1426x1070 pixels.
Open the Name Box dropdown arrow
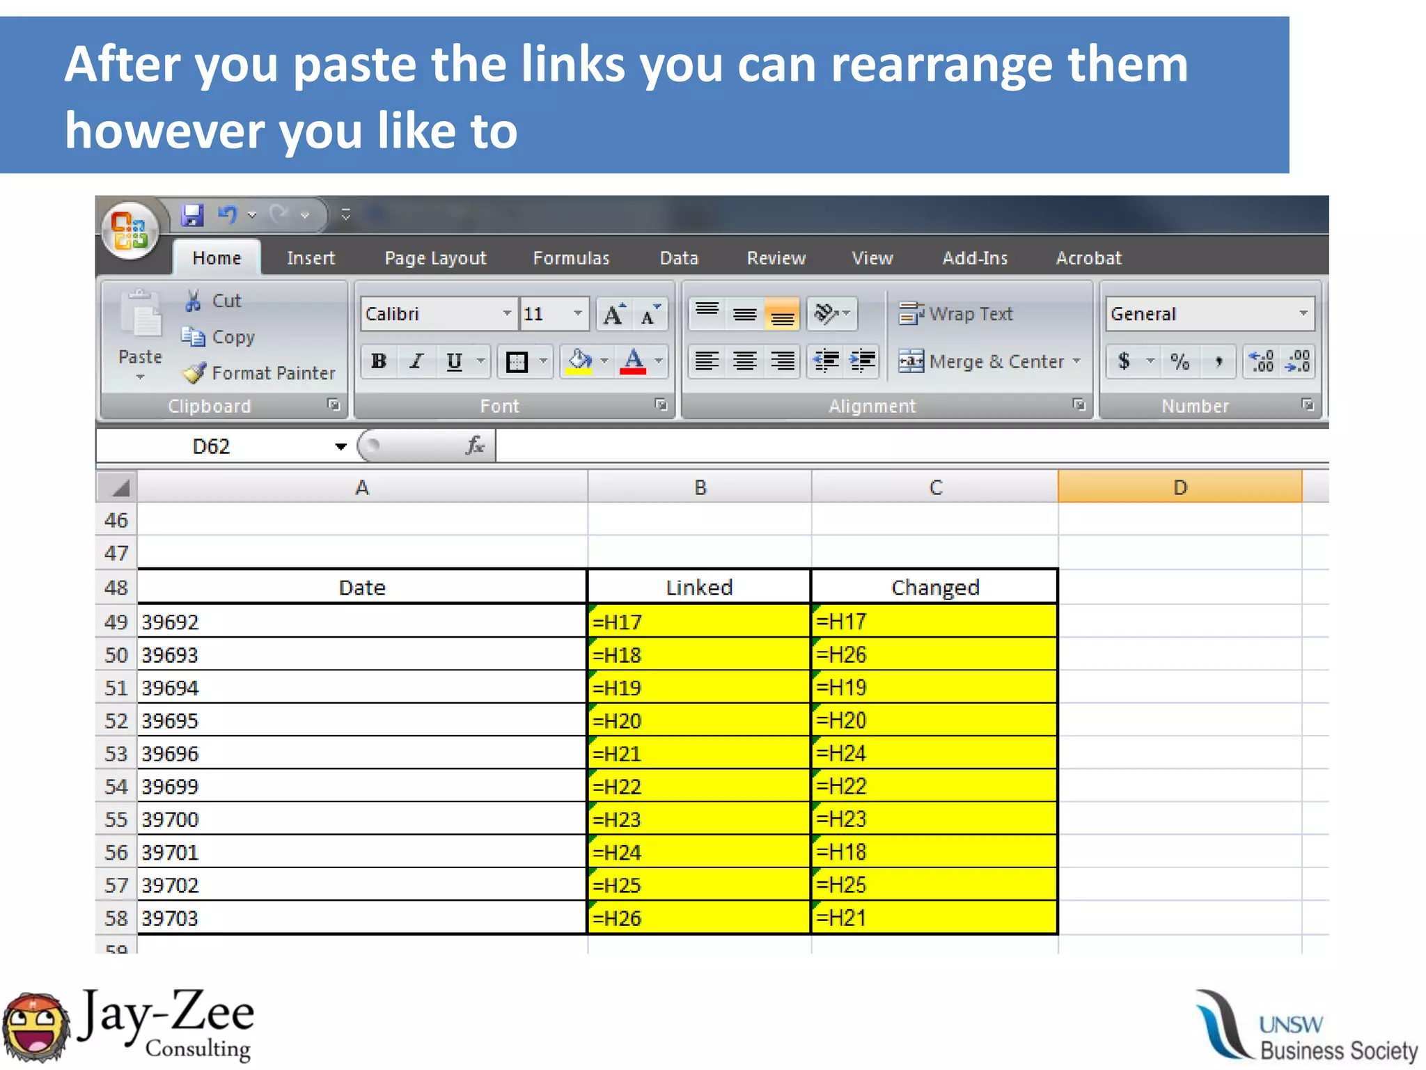point(340,446)
